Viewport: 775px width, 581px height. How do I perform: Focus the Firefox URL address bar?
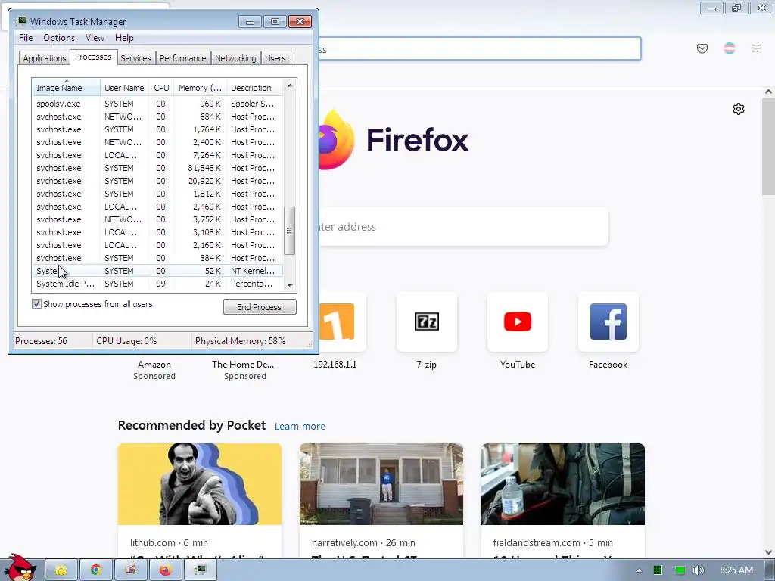pyautogui.click(x=479, y=49)
